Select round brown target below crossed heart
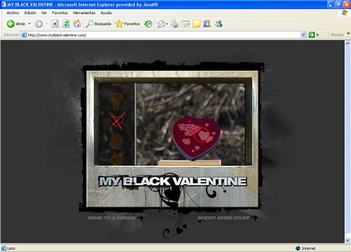 (116, 141)
